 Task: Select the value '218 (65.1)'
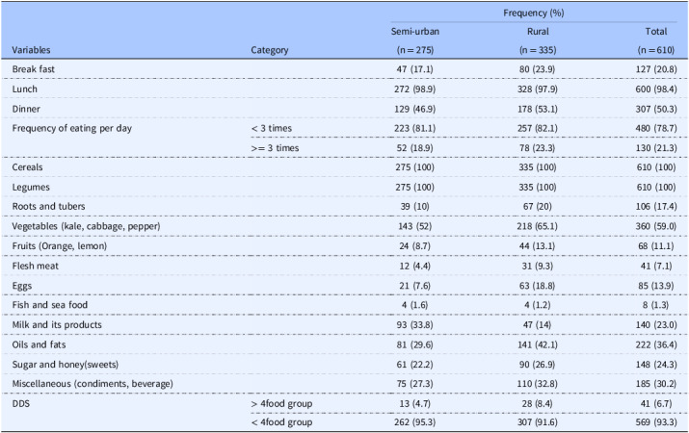pos(538,226)
